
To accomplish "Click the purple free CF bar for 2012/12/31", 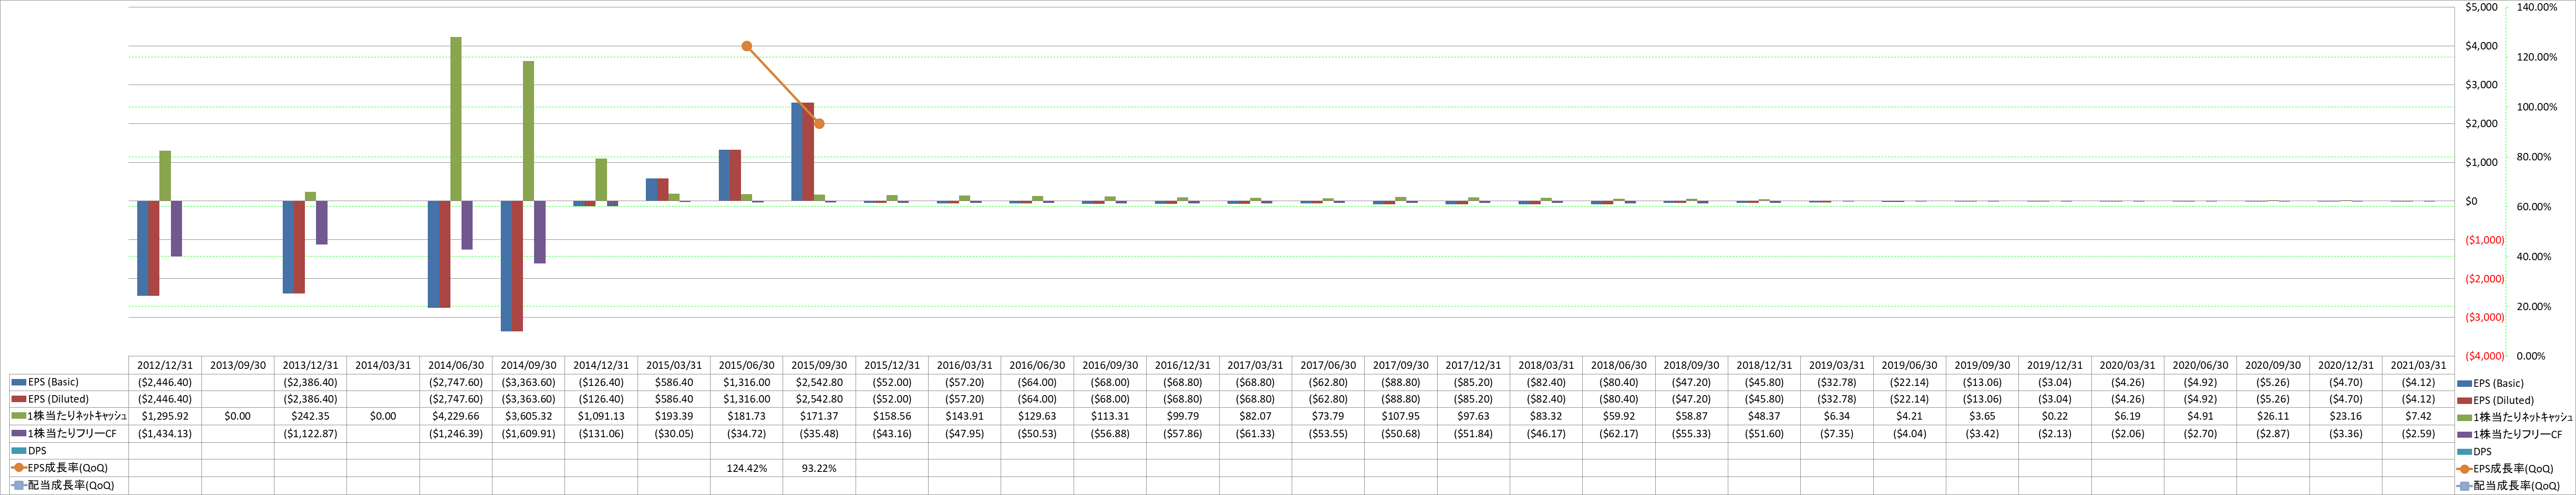I will (176, 229).
